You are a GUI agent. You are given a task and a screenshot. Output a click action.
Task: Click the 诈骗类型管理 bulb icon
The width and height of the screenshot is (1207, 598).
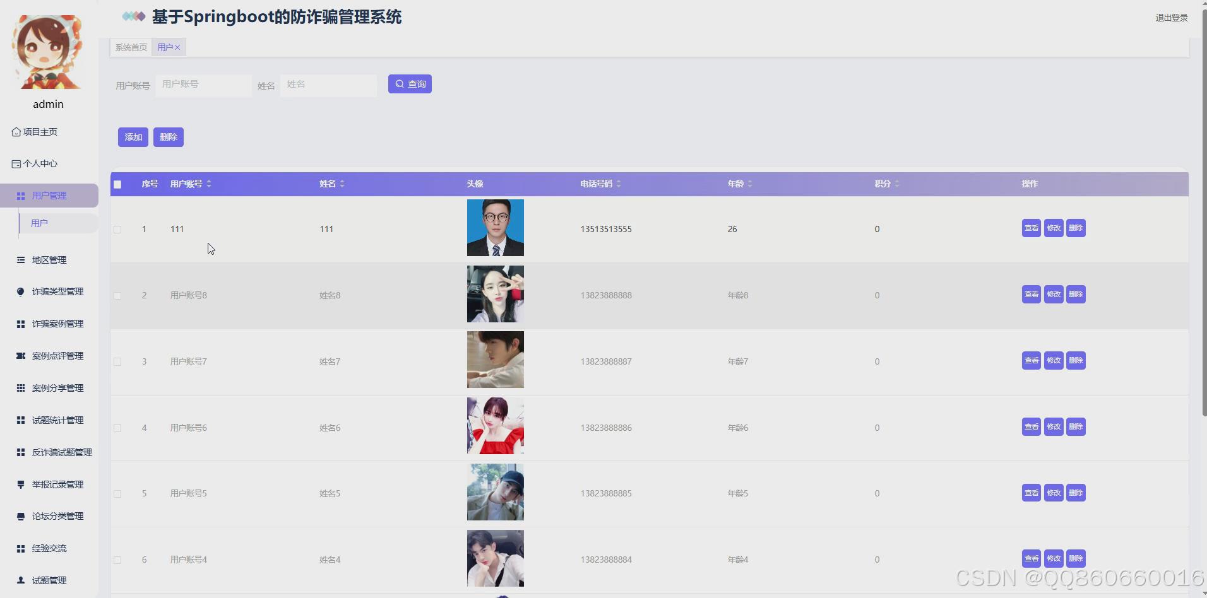21,292
